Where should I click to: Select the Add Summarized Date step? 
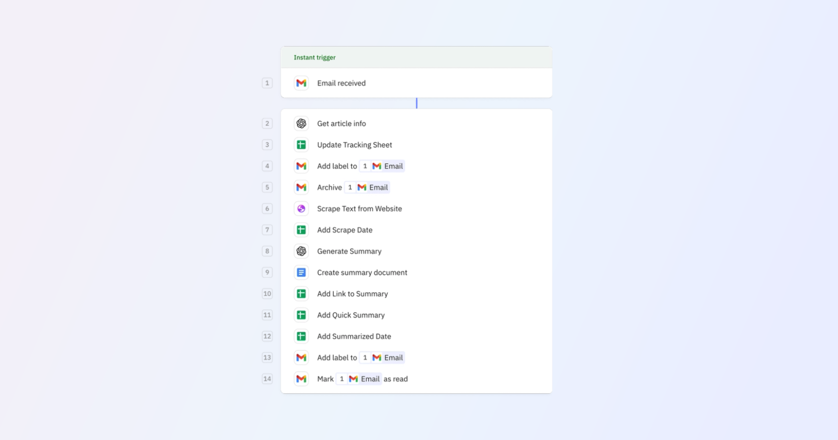(354, 336)
